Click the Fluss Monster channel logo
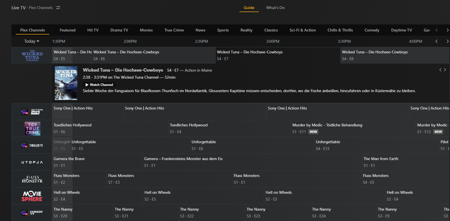 click(32, 179)
